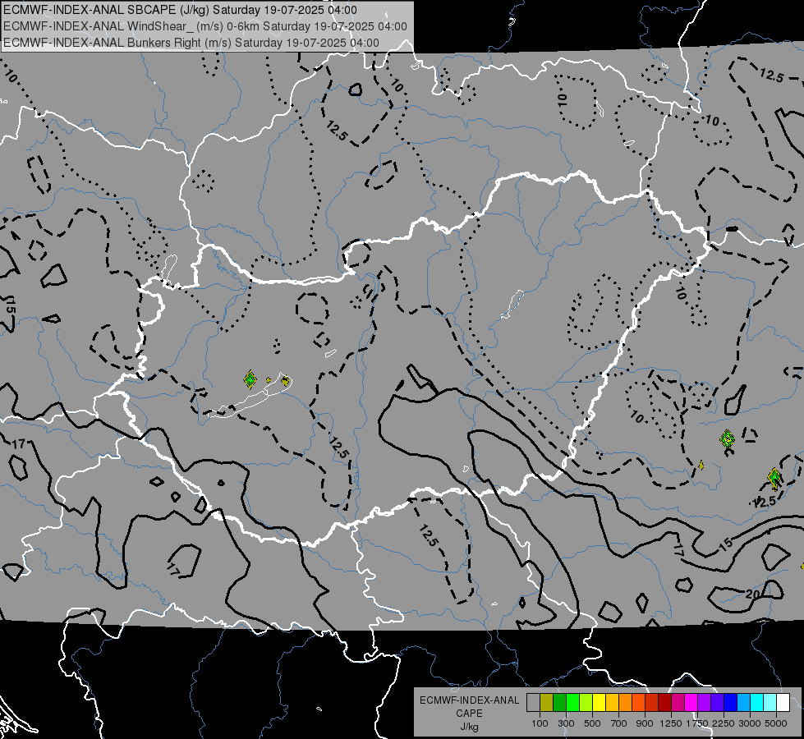The width and height of the screenshot is (804, 739).
Task: Click the legend value 2250
Action: pos(724,723)
